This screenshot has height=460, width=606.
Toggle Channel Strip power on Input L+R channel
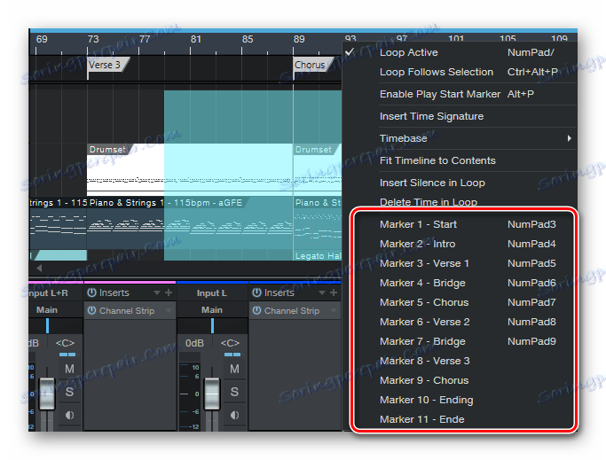click(91, 310)
